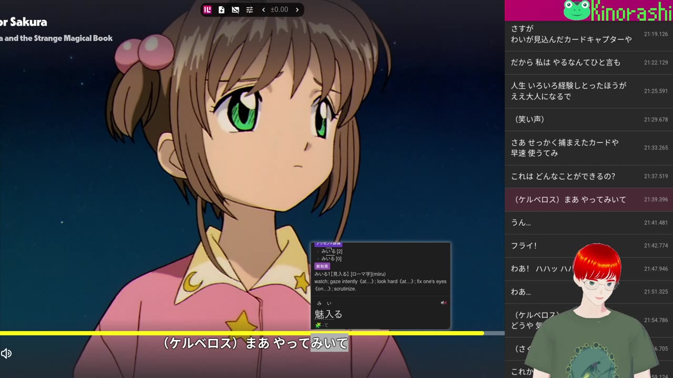The image size is (673, 378).
Task: Open the tune settings sliders icon
Action: [x=250, y=9]
